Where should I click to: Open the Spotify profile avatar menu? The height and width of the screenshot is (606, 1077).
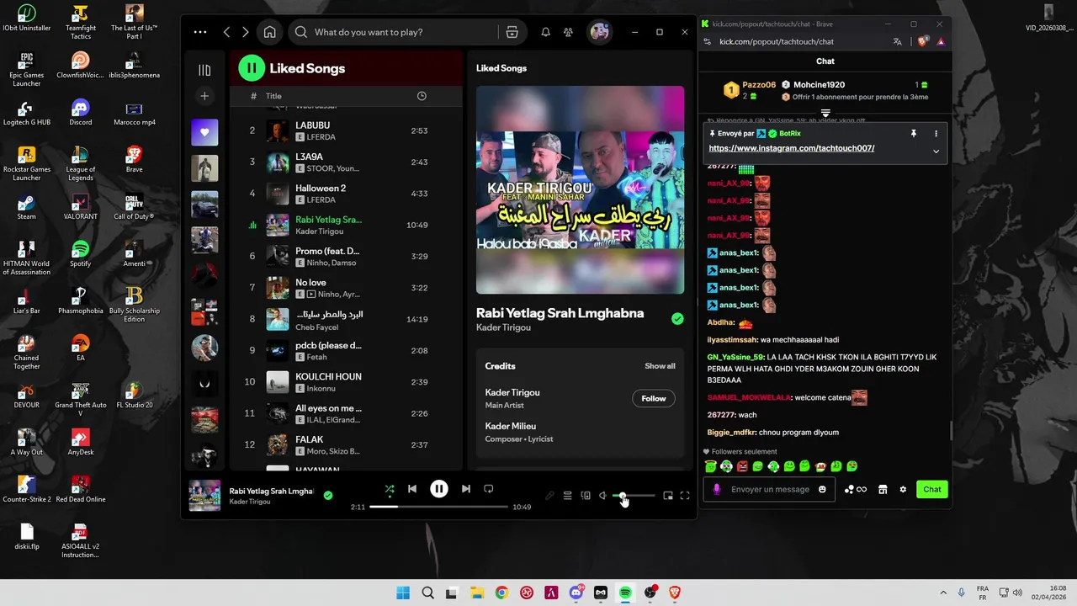click(599, 32)
